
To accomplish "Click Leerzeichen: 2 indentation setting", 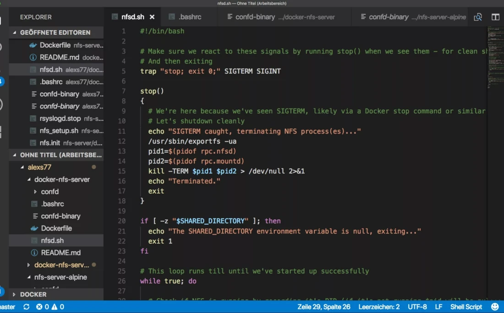I will point(378,307).
